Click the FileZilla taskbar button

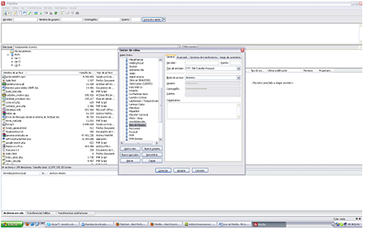pos(269,225)
